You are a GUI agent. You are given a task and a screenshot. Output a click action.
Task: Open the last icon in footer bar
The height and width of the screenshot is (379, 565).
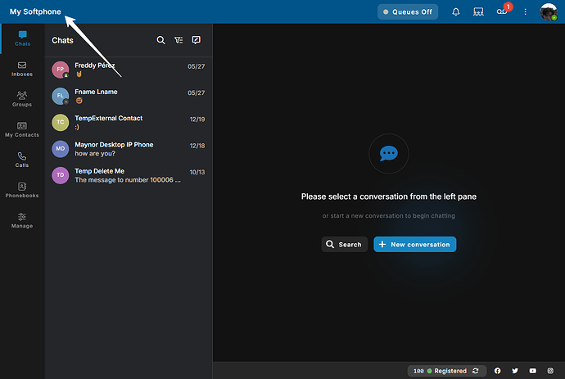(x=550, y=371)
